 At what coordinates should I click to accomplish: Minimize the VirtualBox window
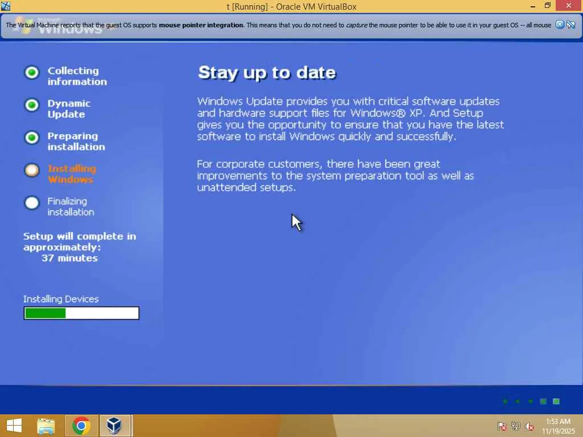point(533,6)
